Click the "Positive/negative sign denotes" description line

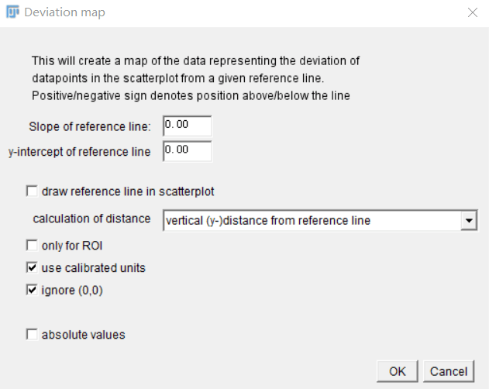click(190, 95)
